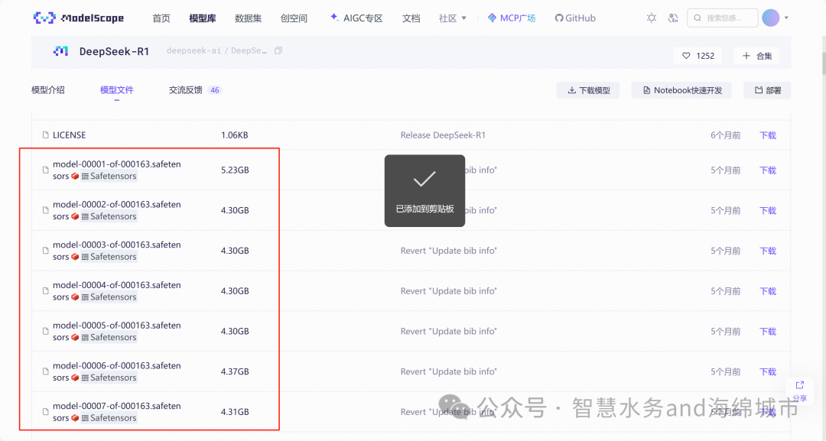Open commit message in model-00003 row
The height and width of the screenshot is (441, 826).
pos(448,251)
